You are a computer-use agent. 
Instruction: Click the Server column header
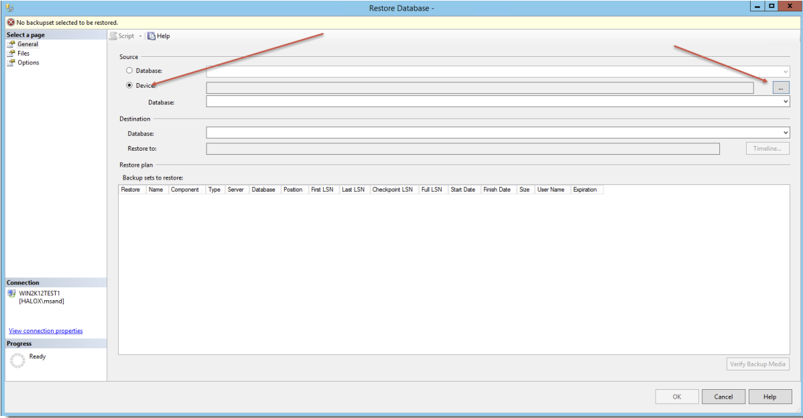point(237,190)
